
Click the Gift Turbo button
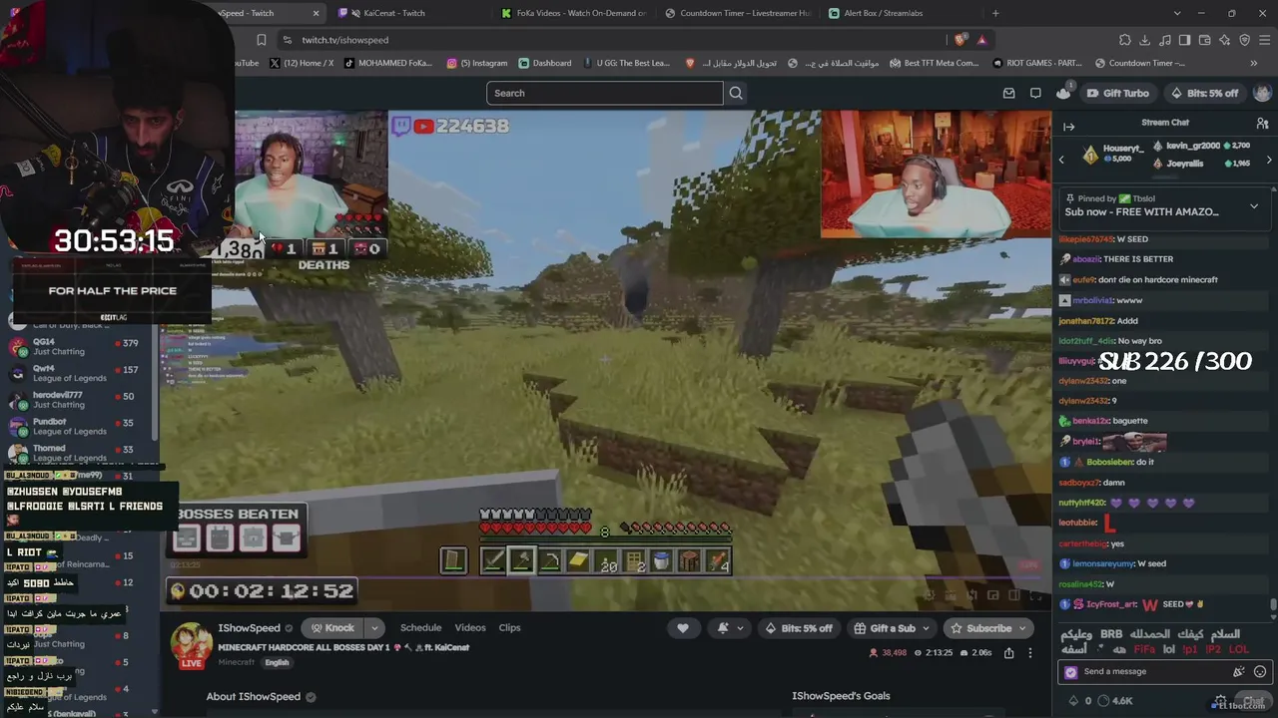click(1117, 93)
